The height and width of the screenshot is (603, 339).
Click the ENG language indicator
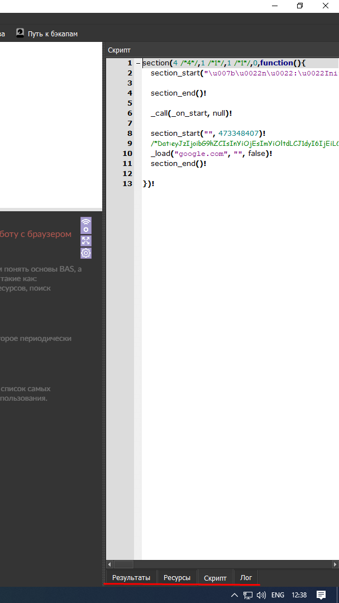click(x=278, y=595)
